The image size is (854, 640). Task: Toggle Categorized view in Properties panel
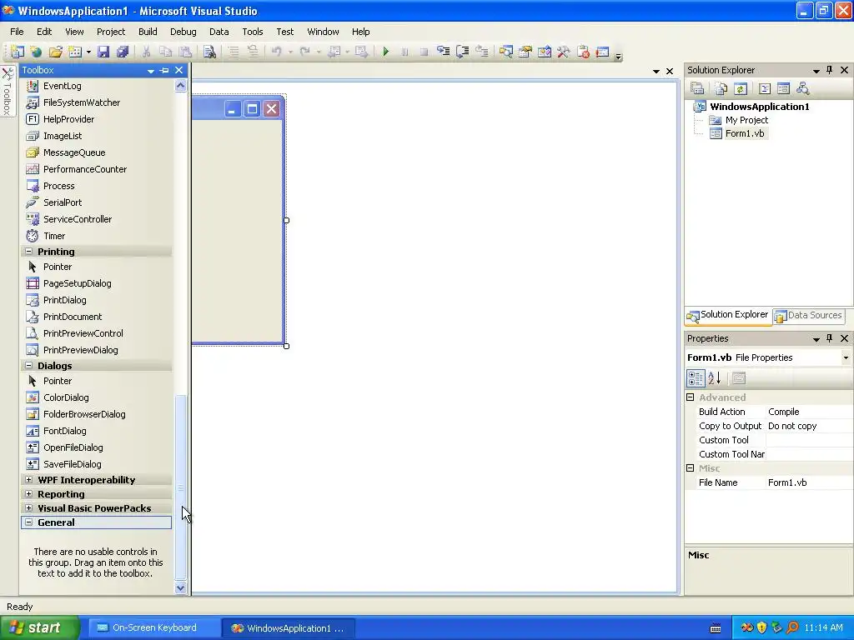click(696, 377)
